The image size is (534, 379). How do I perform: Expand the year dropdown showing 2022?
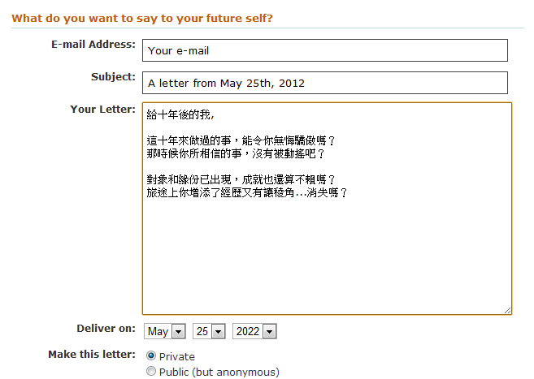pyautogui.click(x=254, y=331)
